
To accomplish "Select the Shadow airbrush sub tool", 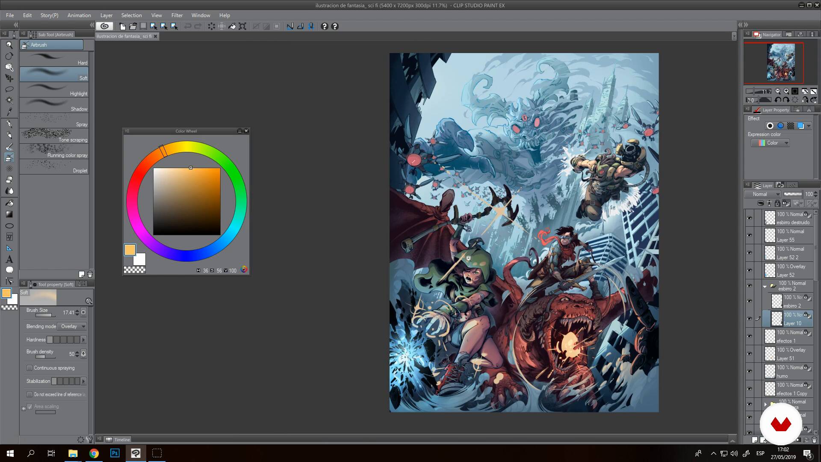I will click(54, 105).
